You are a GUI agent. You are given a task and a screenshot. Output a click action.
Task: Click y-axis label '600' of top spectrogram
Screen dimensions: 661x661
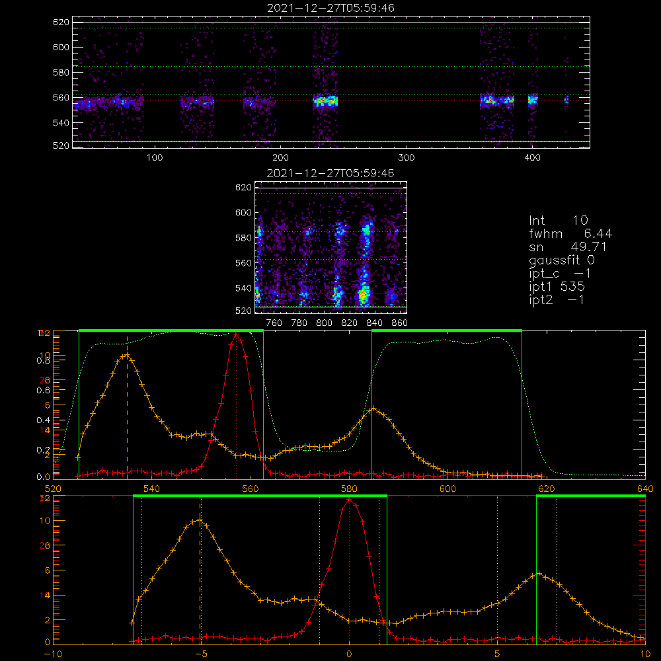tap(61, 47)
